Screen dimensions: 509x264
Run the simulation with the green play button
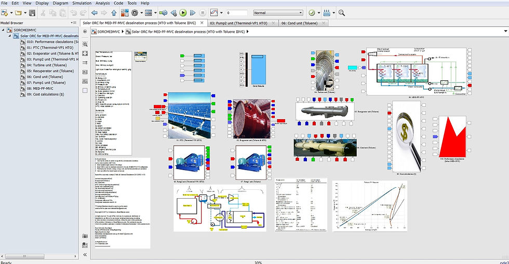183,13
